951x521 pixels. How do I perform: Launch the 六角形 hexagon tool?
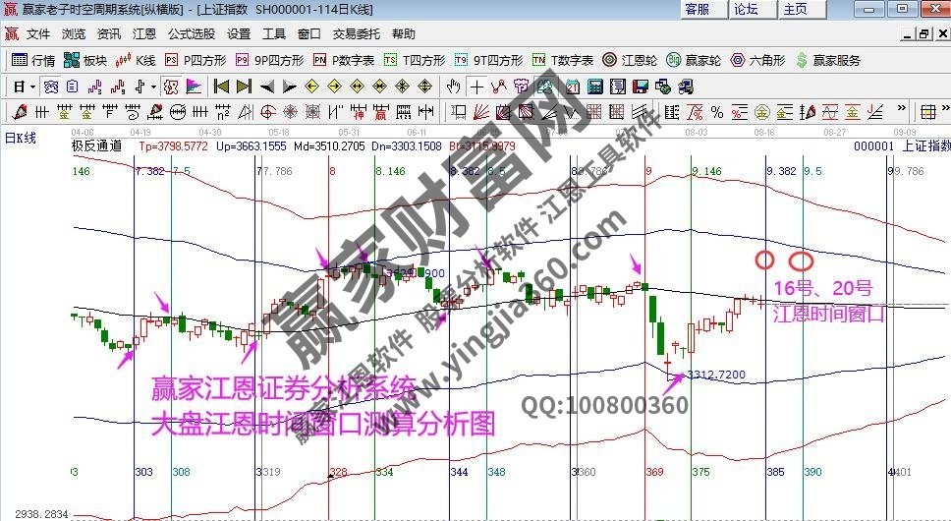756,60
